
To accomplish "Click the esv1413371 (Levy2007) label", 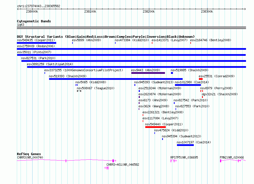I will (x=170, y=40).
